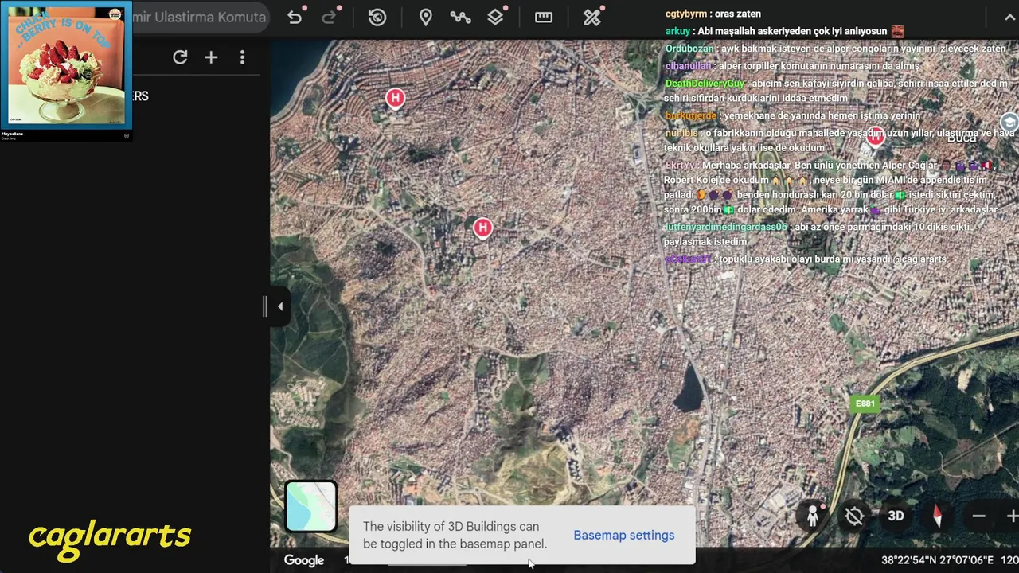The image size is (1019, 573).
Task: Click the search field with 'Ulastirma Komuta' text
Action: 200,17
